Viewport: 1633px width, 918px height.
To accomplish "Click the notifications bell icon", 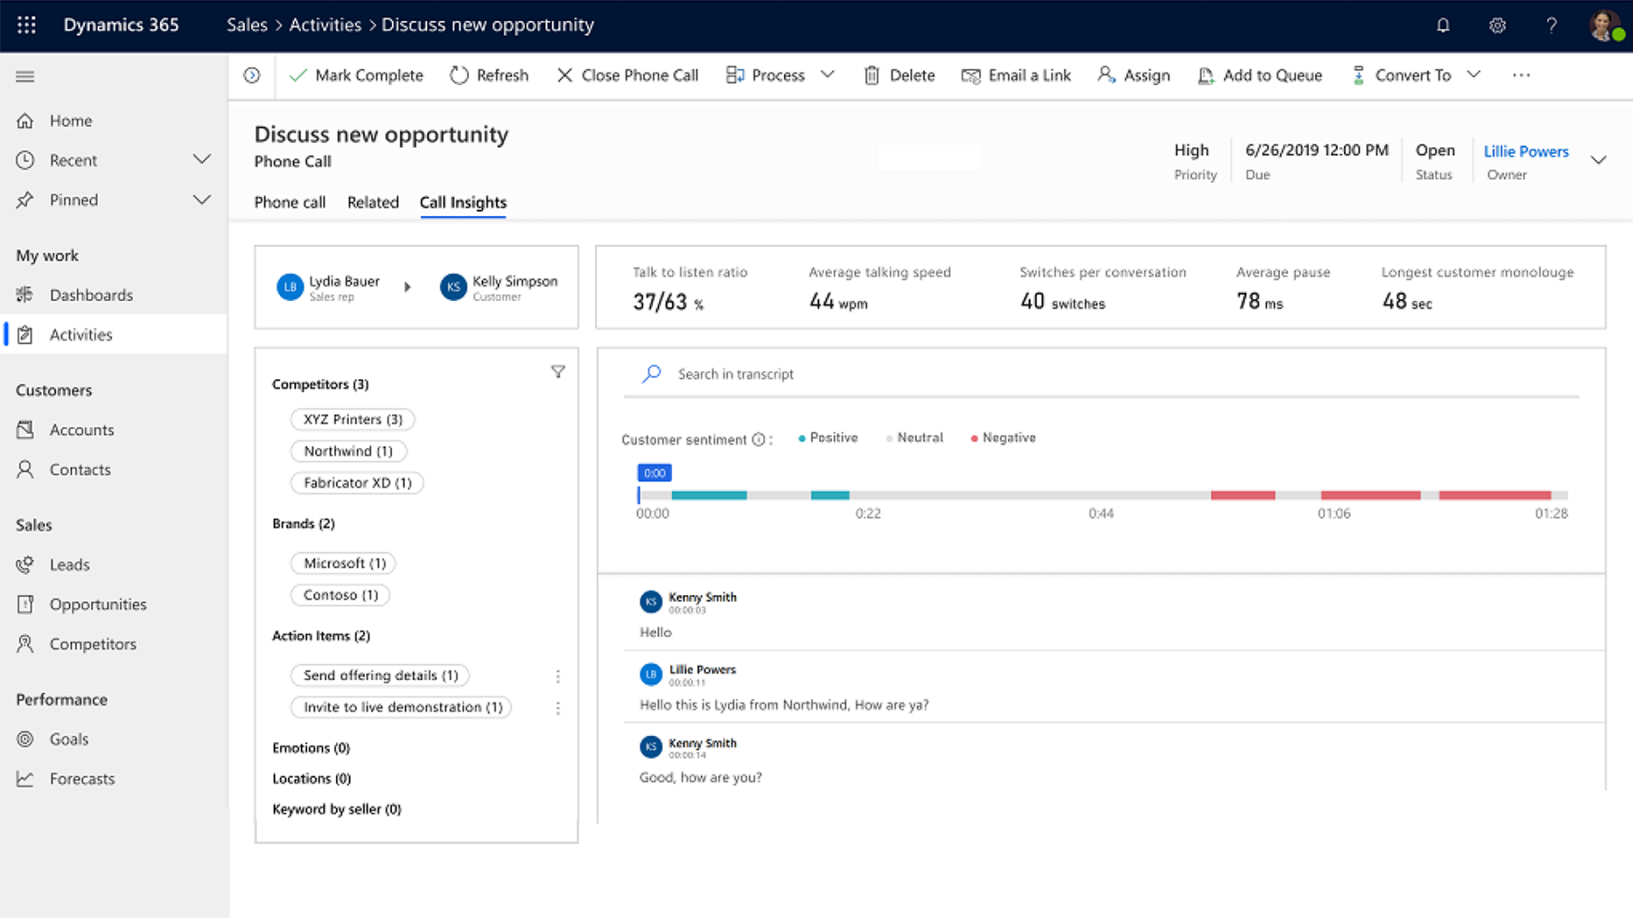I will [1442, 25].
